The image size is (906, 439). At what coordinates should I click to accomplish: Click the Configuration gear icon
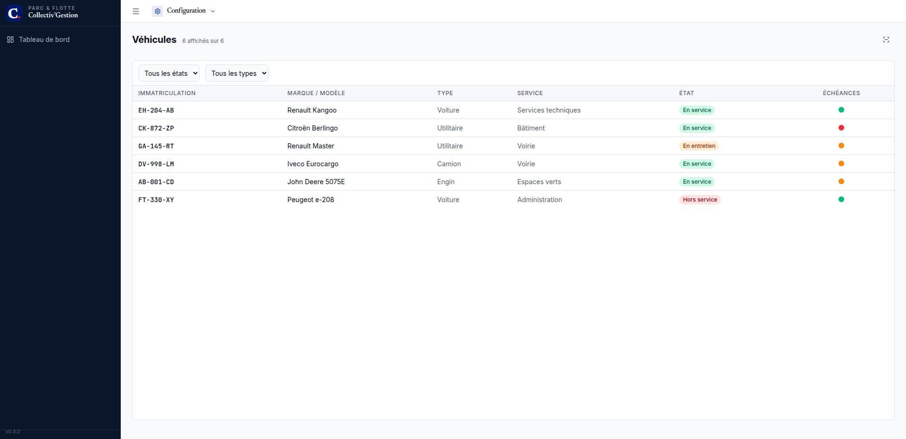pyautogui.click(x=158, y=11)
